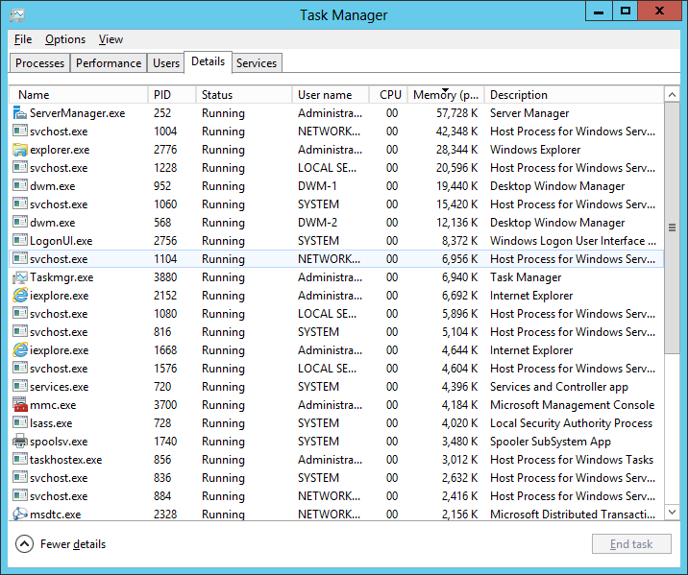Click the End task button
Viewport: 688px width, 575px height.
631,544
